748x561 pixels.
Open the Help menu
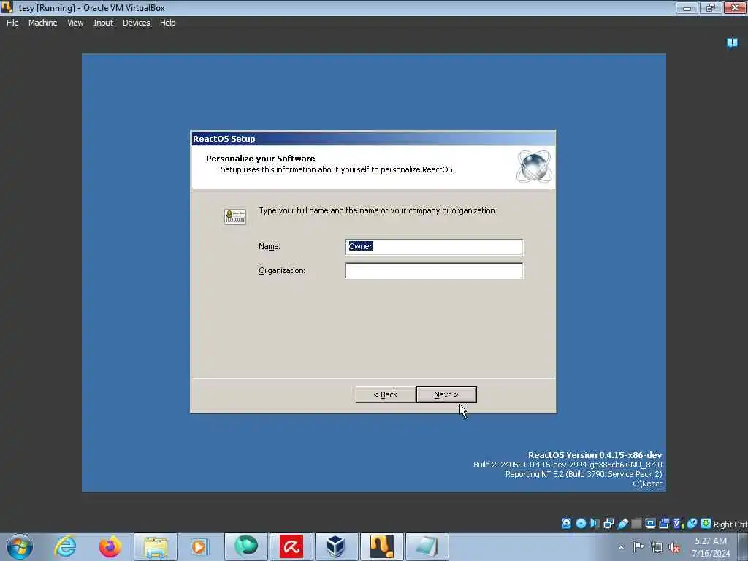click(167, 23)
